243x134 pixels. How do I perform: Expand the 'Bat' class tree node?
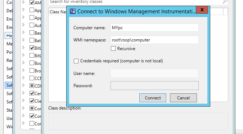coord(23,40)
